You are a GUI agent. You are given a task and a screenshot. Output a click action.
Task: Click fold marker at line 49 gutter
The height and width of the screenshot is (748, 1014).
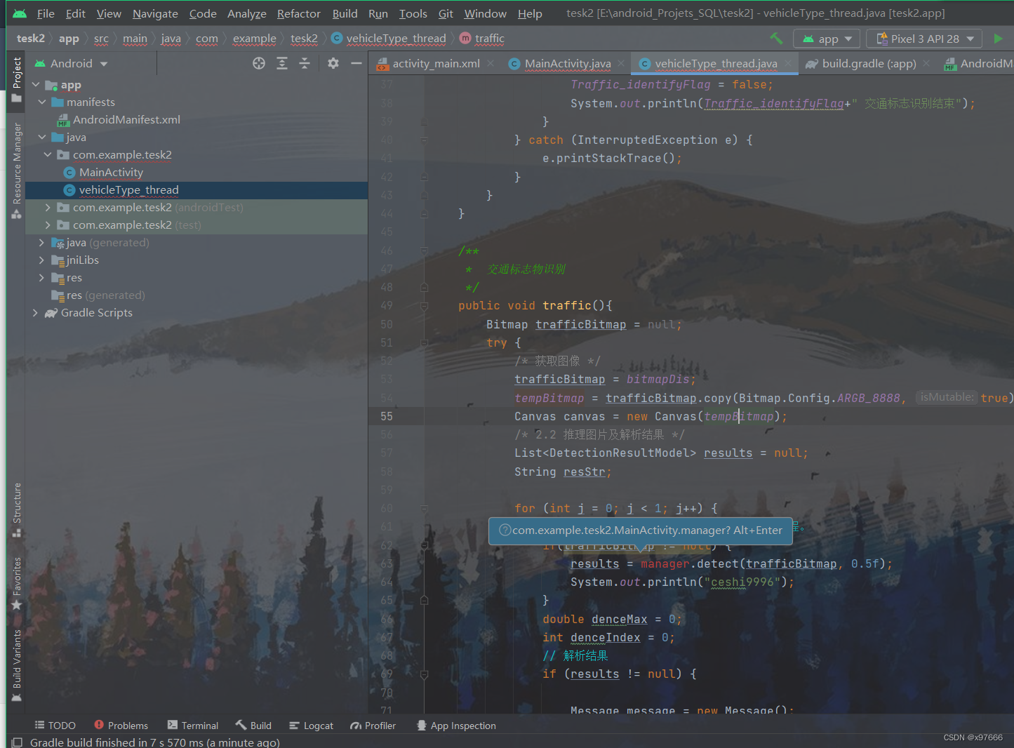[x=424, y=306]
